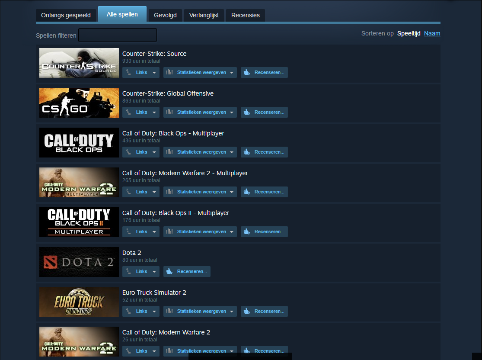Click stats bar icon for Counter-Strike: Global Offensive
The image size is (482, 360).
click(169, 112)
